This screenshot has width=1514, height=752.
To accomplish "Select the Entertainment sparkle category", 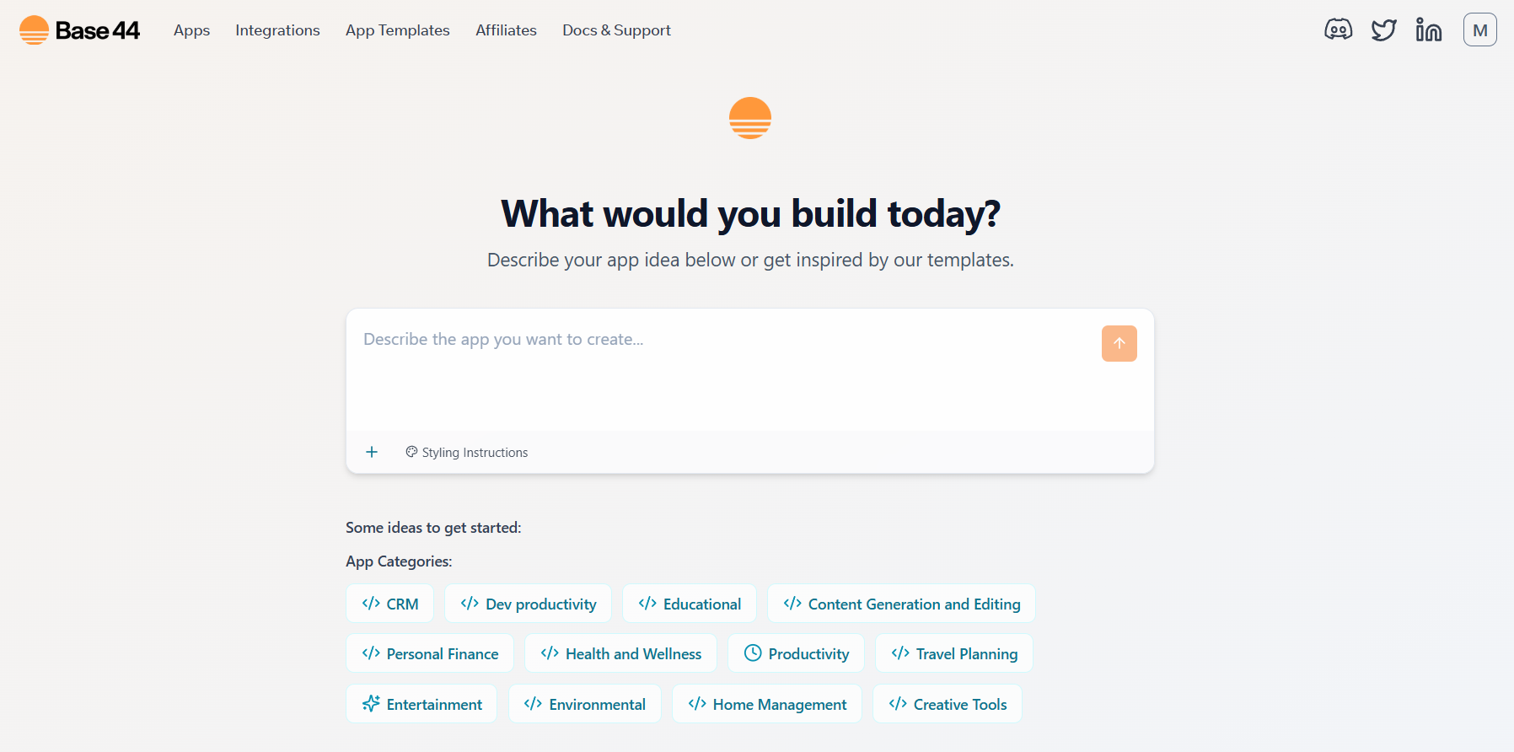I will (421, 704).
